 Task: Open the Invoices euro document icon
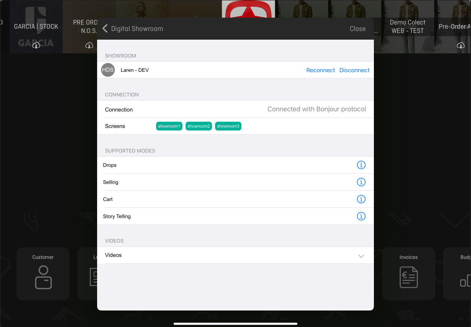pos(408,277)
